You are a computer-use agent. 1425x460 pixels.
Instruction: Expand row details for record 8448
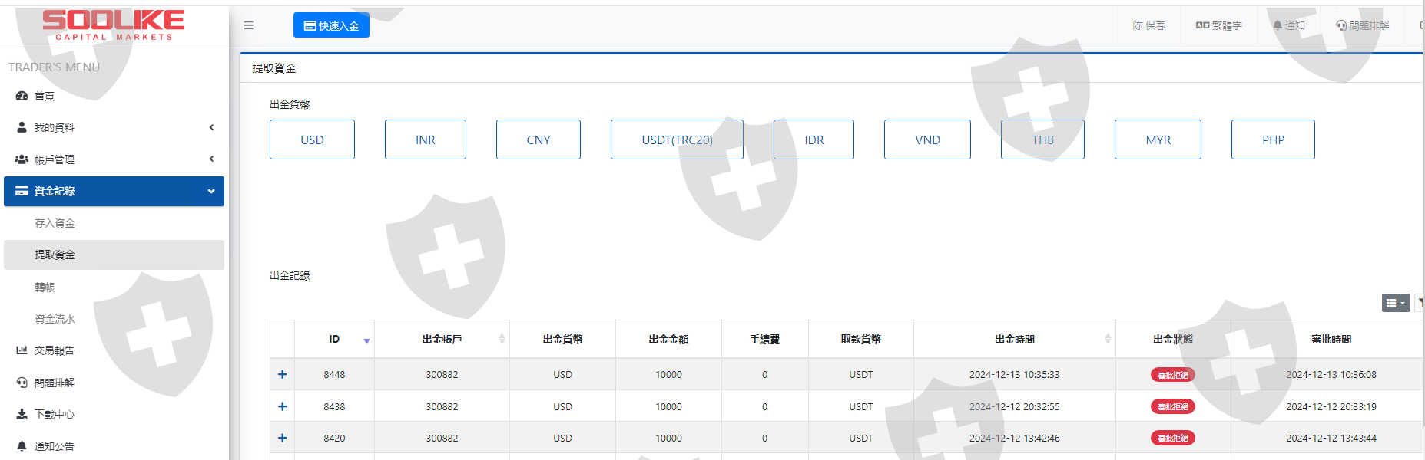click(282, 374)
